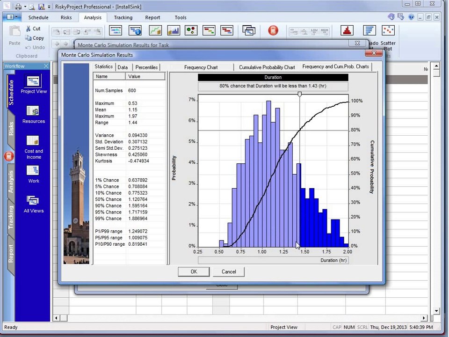
Task: Click the print icon in title bar
Action: (18, 6)
